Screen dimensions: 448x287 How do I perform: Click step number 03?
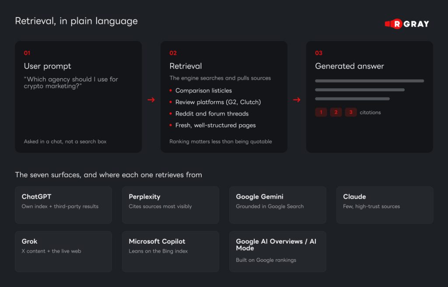pos(318,53)
